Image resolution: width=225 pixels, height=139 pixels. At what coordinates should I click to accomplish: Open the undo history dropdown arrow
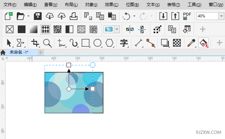tap(134, 16)
